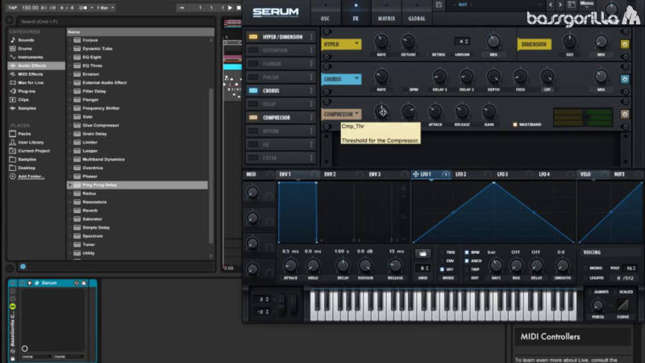Image resolution: width=645 pixels, height=363 pixels.
Task: Open Current Project under Places
Action: coord(34,151)
